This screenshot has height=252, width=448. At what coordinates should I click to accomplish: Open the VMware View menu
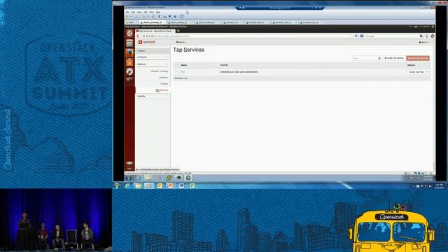click(x=139, y=13)
